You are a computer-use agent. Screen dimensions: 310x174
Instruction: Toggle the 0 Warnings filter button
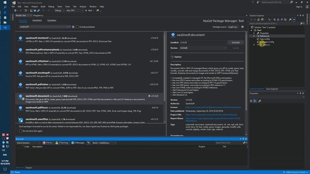tap(62, 143)
